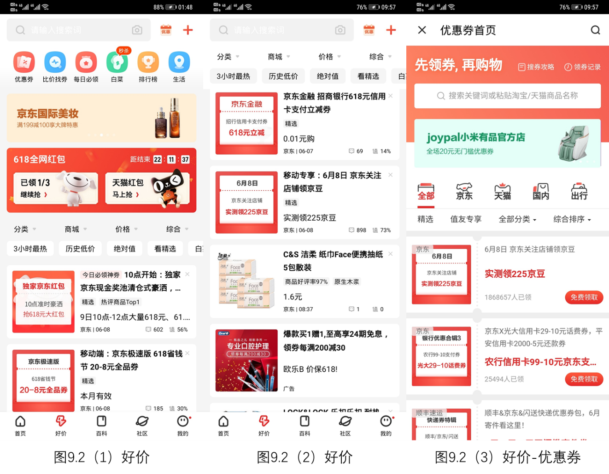
Task: Dismiss the 京东金融 招商银行 deal with X
Action: pyautogui.click(x=390, y=96)
